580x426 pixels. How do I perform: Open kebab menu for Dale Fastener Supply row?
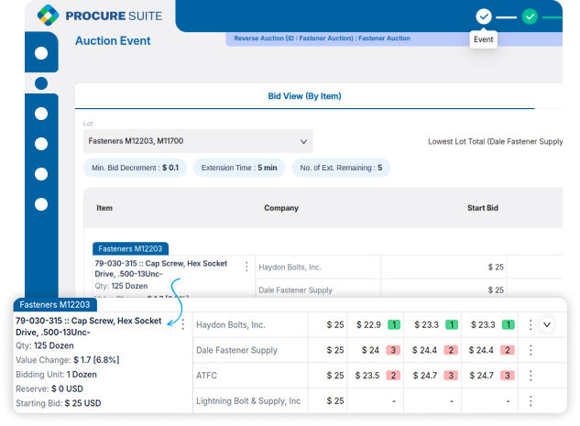(x=531, y=350)
